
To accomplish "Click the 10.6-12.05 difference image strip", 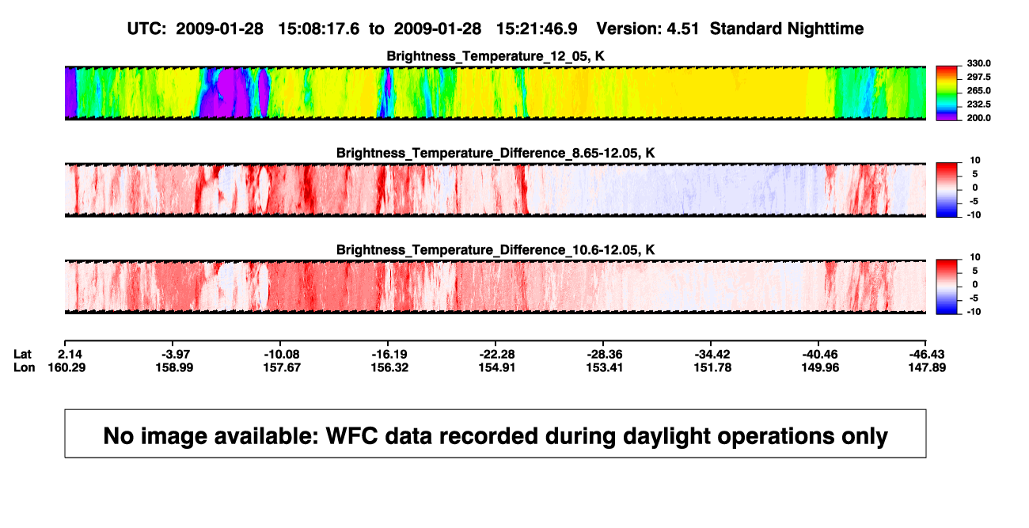I will pos(495,287).
